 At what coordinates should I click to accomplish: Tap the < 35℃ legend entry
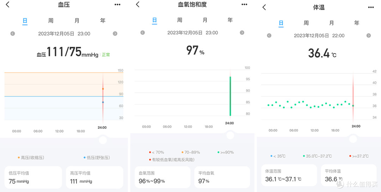coord(278,156)
